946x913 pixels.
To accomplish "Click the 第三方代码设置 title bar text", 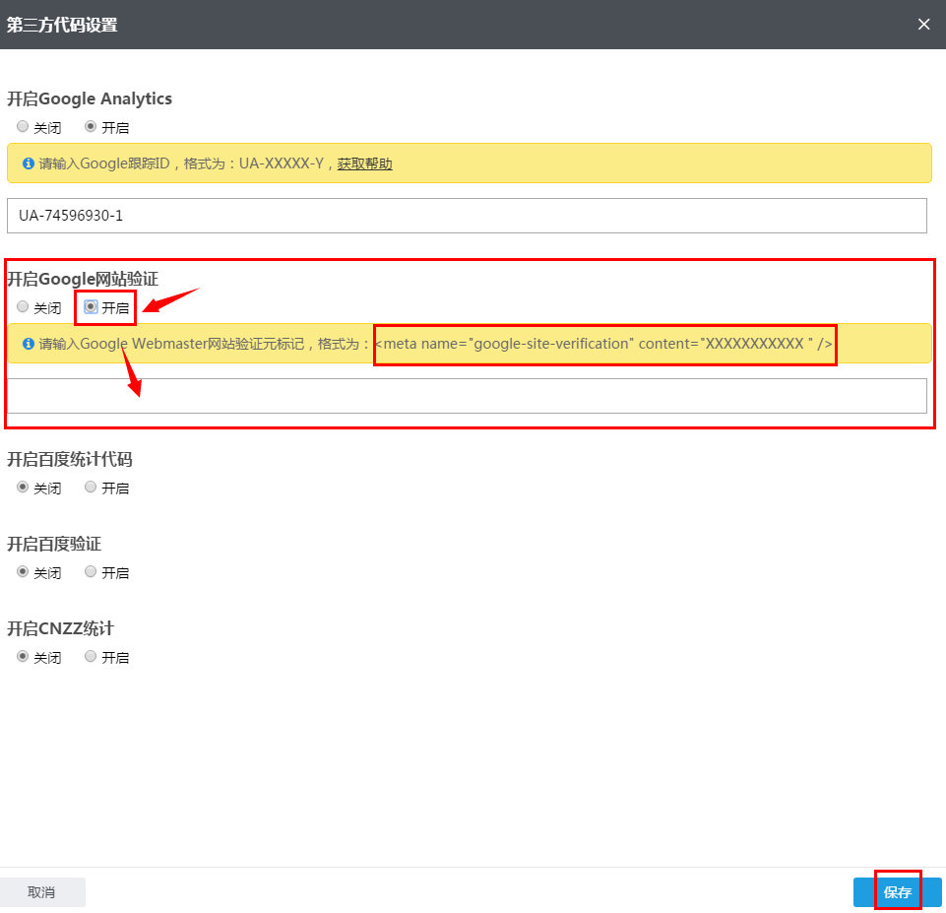I will click(x=62, y=25).
